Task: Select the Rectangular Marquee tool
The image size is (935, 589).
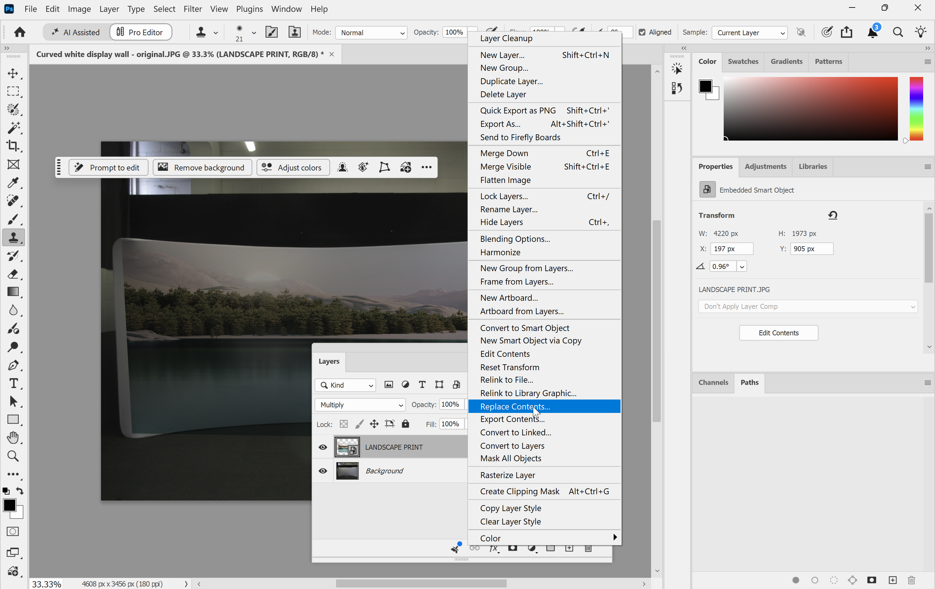Action: [13, 91]
